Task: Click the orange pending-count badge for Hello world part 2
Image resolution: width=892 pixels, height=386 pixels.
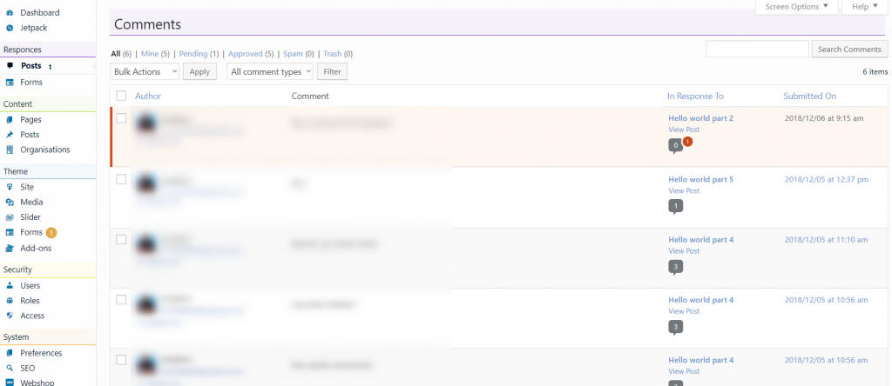Action: (687, 142)
